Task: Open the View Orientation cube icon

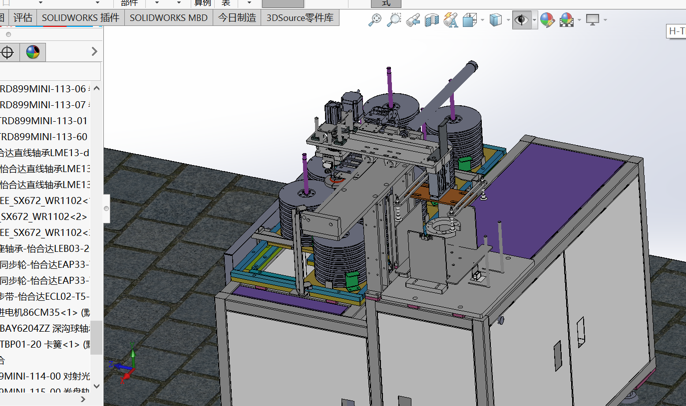Action: pos(469,20)
